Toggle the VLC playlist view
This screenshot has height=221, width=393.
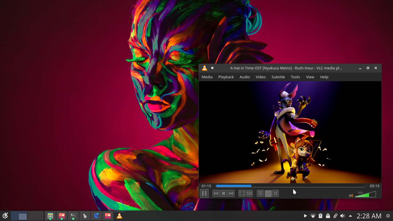(x=260, y=193)
